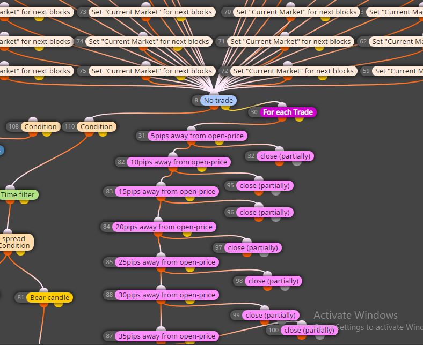423x345 pixels.
Task: Select close (partially) block 96
Action: tap(265, 212)
